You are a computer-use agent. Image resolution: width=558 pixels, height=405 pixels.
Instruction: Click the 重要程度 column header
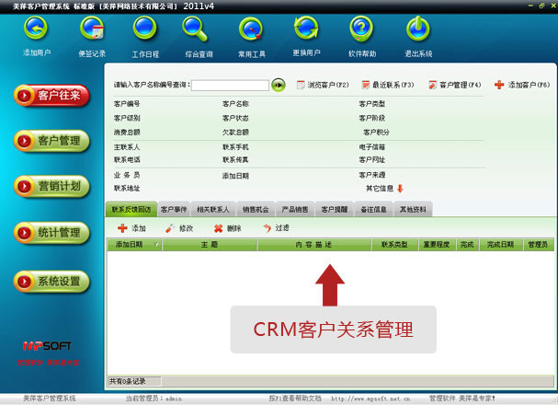click(x=437, y=245)
